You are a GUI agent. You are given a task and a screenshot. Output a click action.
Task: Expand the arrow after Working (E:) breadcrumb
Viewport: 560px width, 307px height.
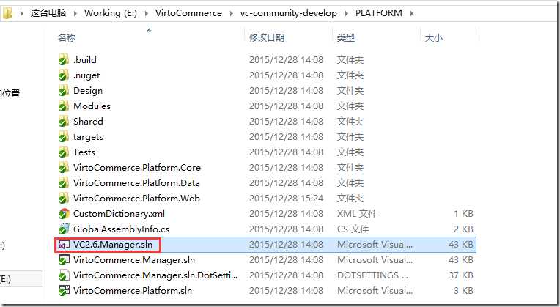tap(147, 14)
